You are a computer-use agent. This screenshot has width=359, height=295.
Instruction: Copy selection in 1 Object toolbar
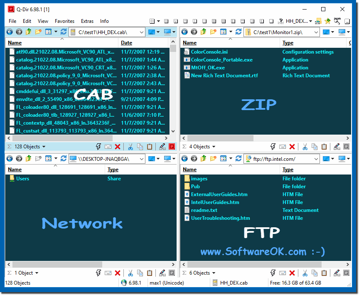pyautogui.click(x=140, y=273)
